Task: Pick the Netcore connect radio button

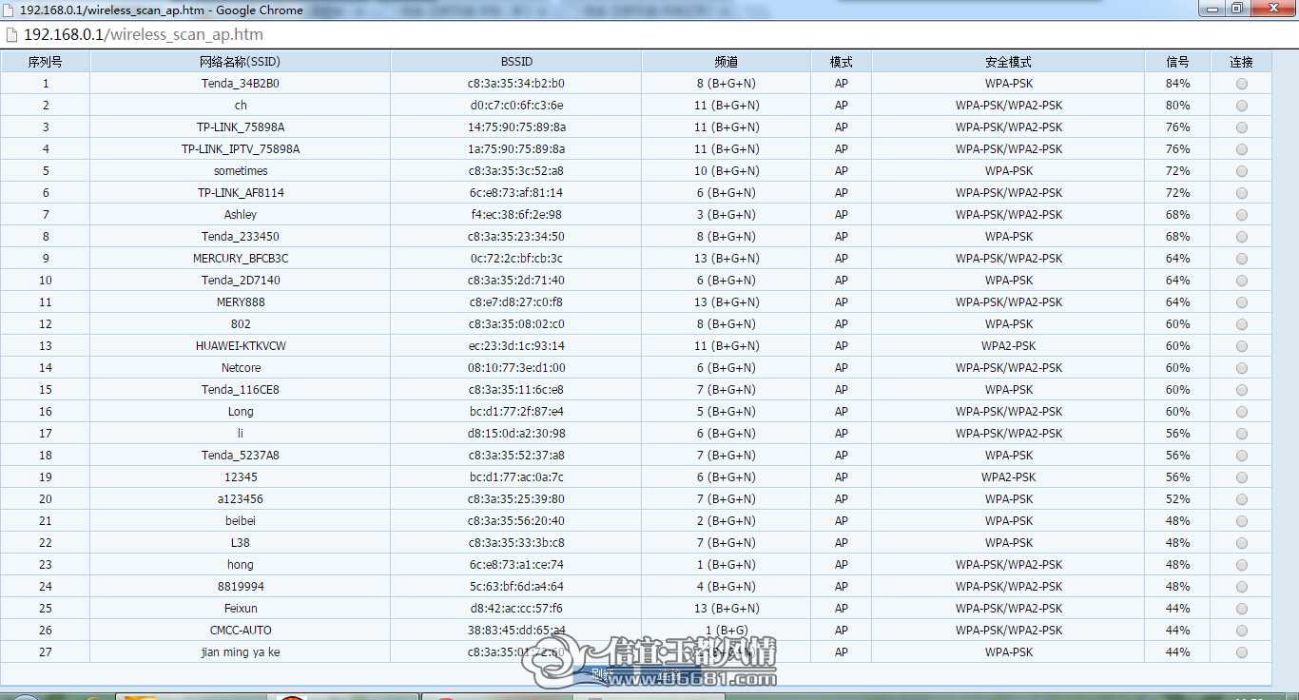Action: point(1241,368)
